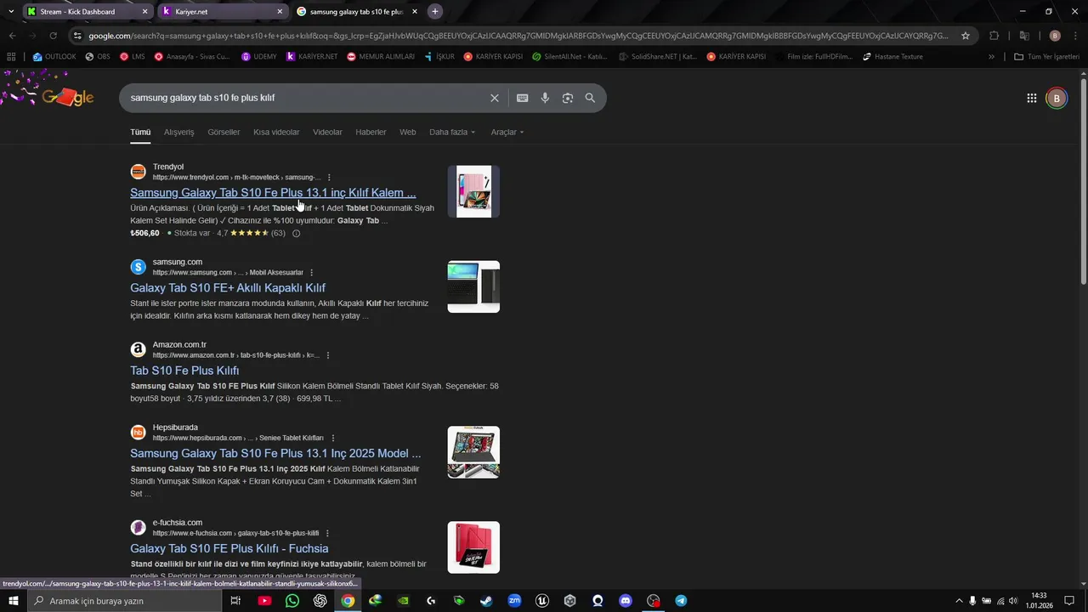Open the Chrome extensions puzzle icon
The height and width of the screenshot is (612, 1088).
[x=994, y=36]
